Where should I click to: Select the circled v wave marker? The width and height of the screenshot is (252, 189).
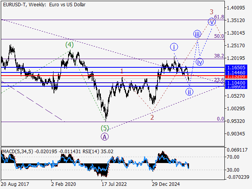coord(212,22)
